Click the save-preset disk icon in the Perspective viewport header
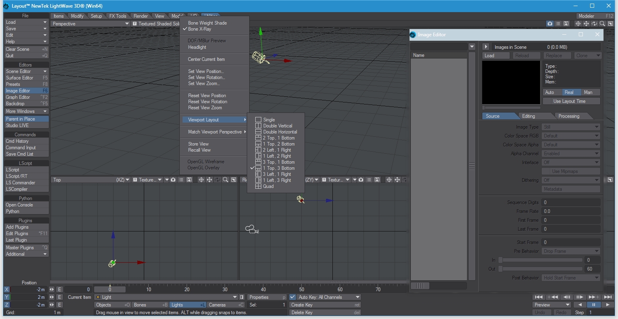The image size is (618, 319). [566, 24]
